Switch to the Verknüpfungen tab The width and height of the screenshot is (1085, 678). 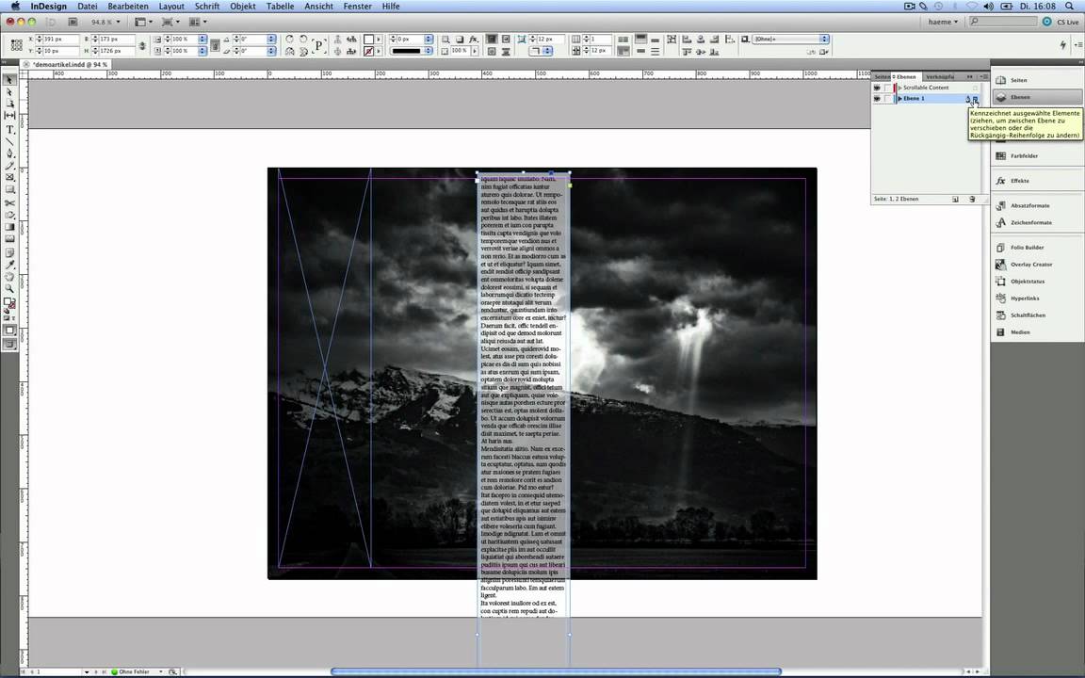coord(940,77)
